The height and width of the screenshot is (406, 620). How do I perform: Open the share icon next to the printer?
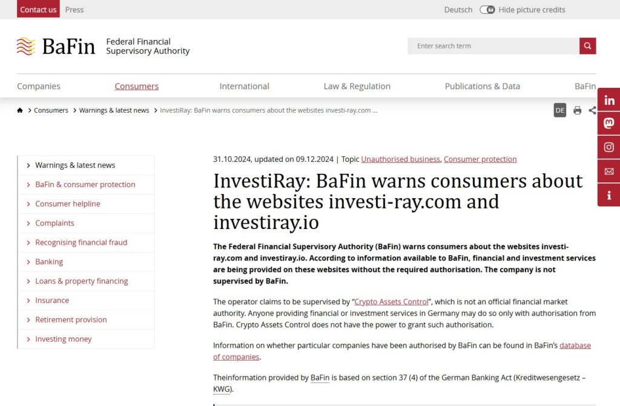(x=593, y=110)
